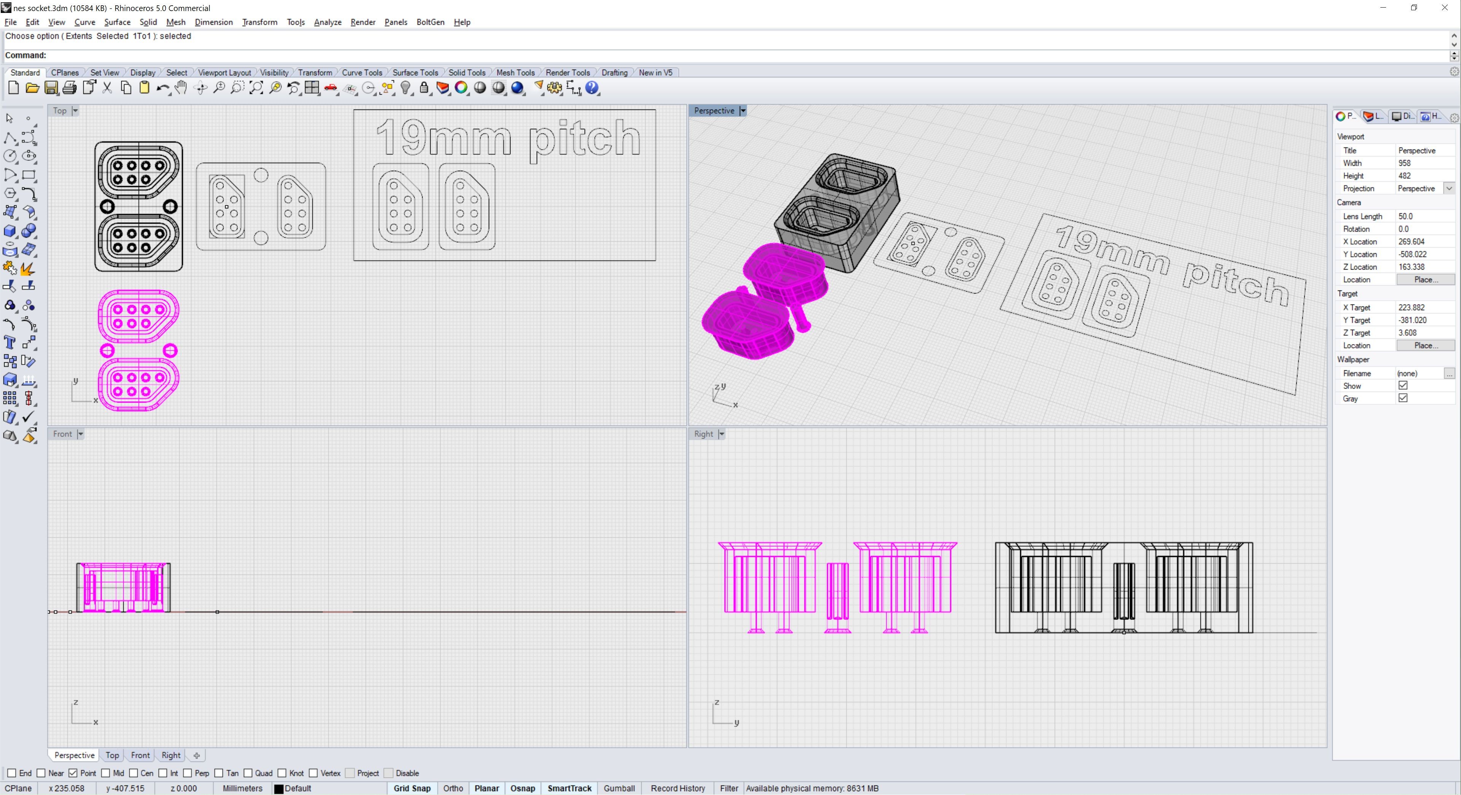This screenshot has height=795, width=1461.
Task: Toggle the Wallpaper Gray checkbox
Action: point(1402,398)
